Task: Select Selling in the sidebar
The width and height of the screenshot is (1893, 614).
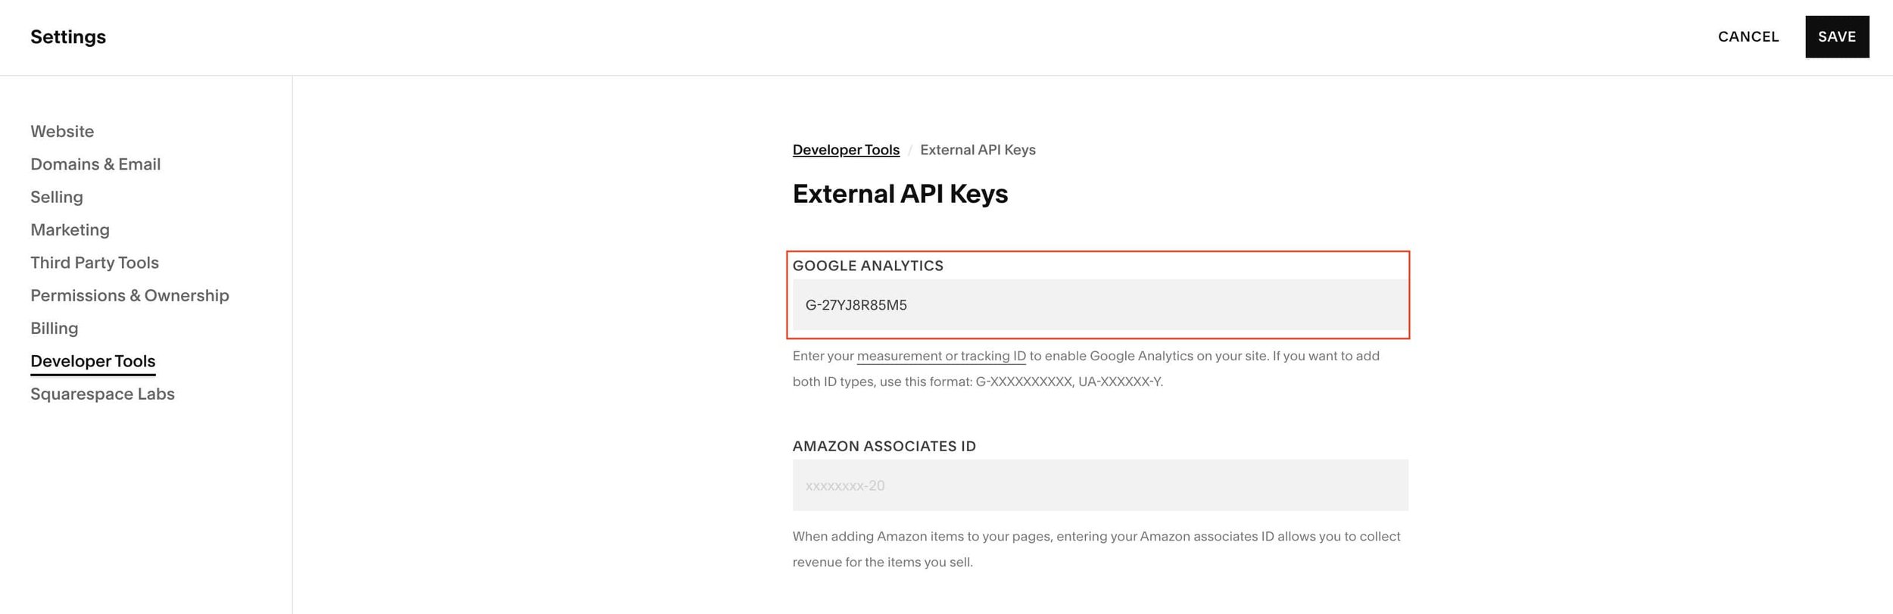Action: click(57, 197)
